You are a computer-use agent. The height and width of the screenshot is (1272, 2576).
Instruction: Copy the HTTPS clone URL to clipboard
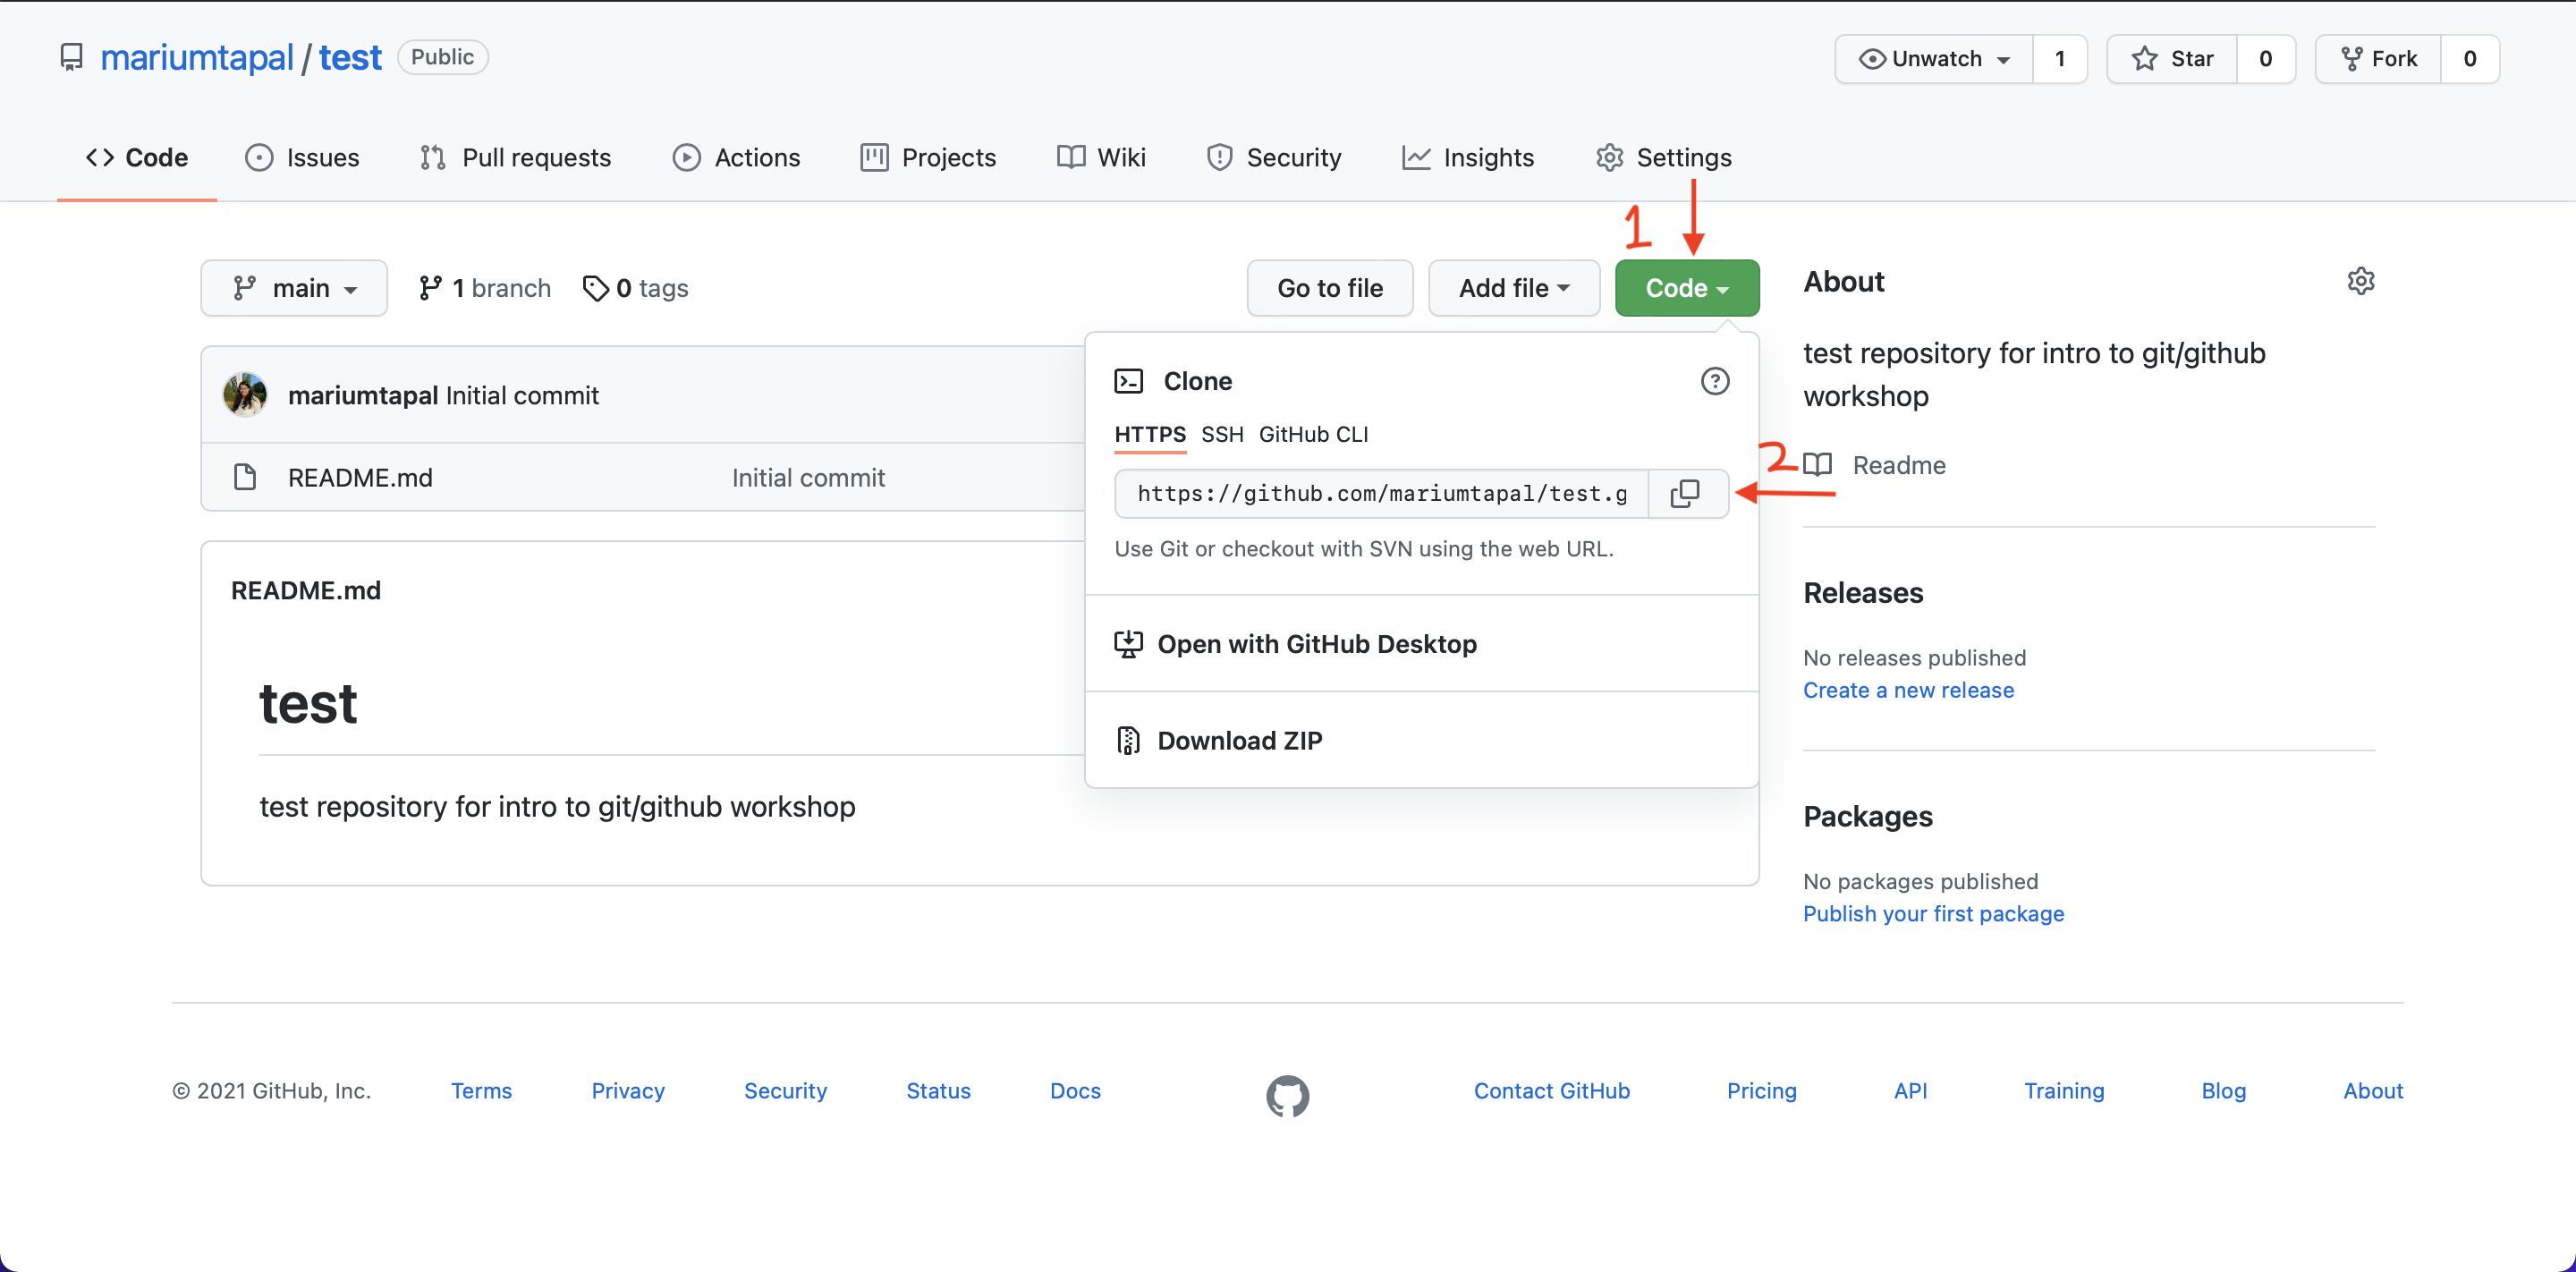pos(1686,493)
